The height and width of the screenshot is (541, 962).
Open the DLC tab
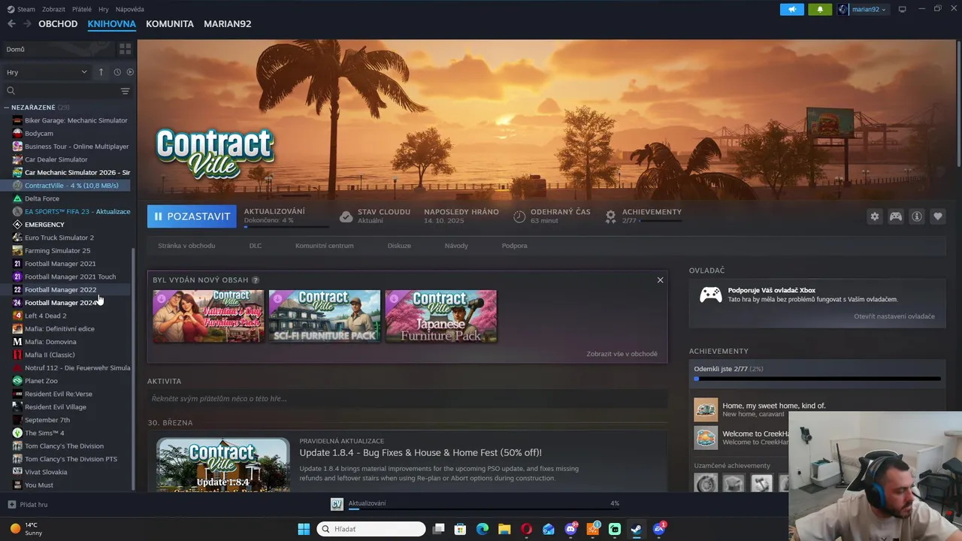tap(256, 246)
